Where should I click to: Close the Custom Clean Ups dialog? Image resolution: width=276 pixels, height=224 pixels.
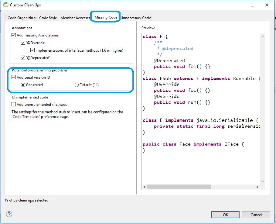tap(267, 5)
